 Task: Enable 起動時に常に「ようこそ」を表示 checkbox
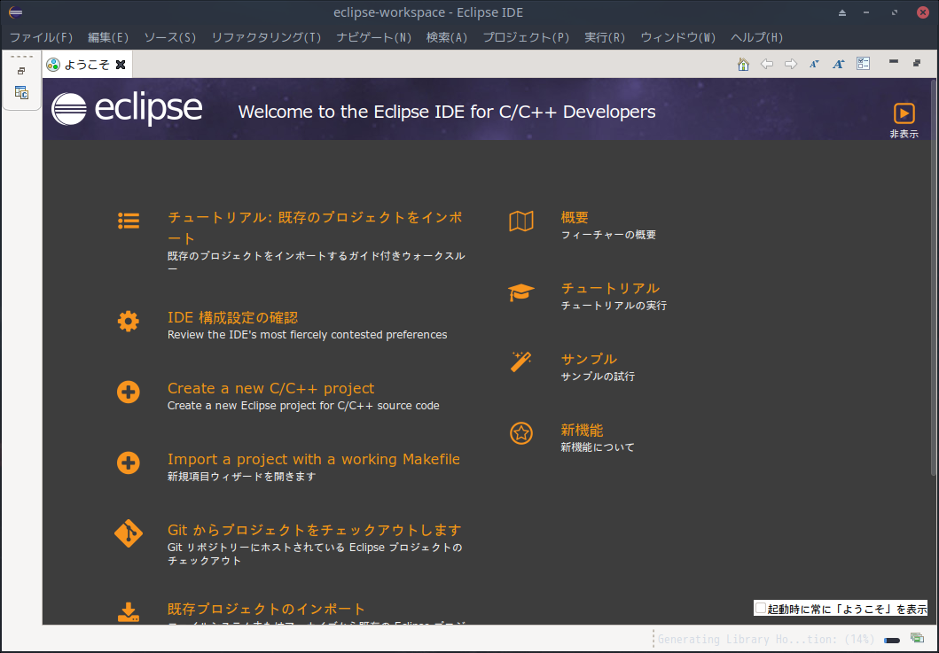pos(761,608)
